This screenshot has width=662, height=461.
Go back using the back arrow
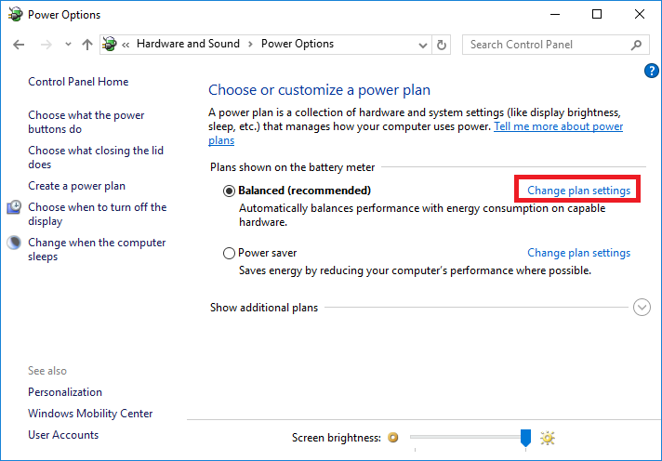[x=20, y=44]
